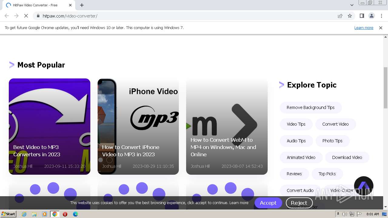The height and width of the screenshot is (218, 388).
Task: Click network status tray icon
Action: 352,214
